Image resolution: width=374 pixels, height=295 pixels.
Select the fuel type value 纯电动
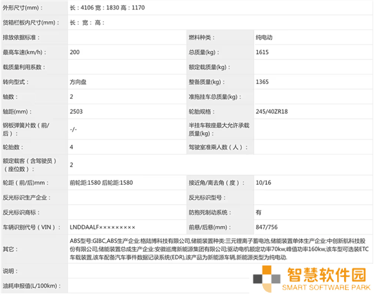click(264, 37)
